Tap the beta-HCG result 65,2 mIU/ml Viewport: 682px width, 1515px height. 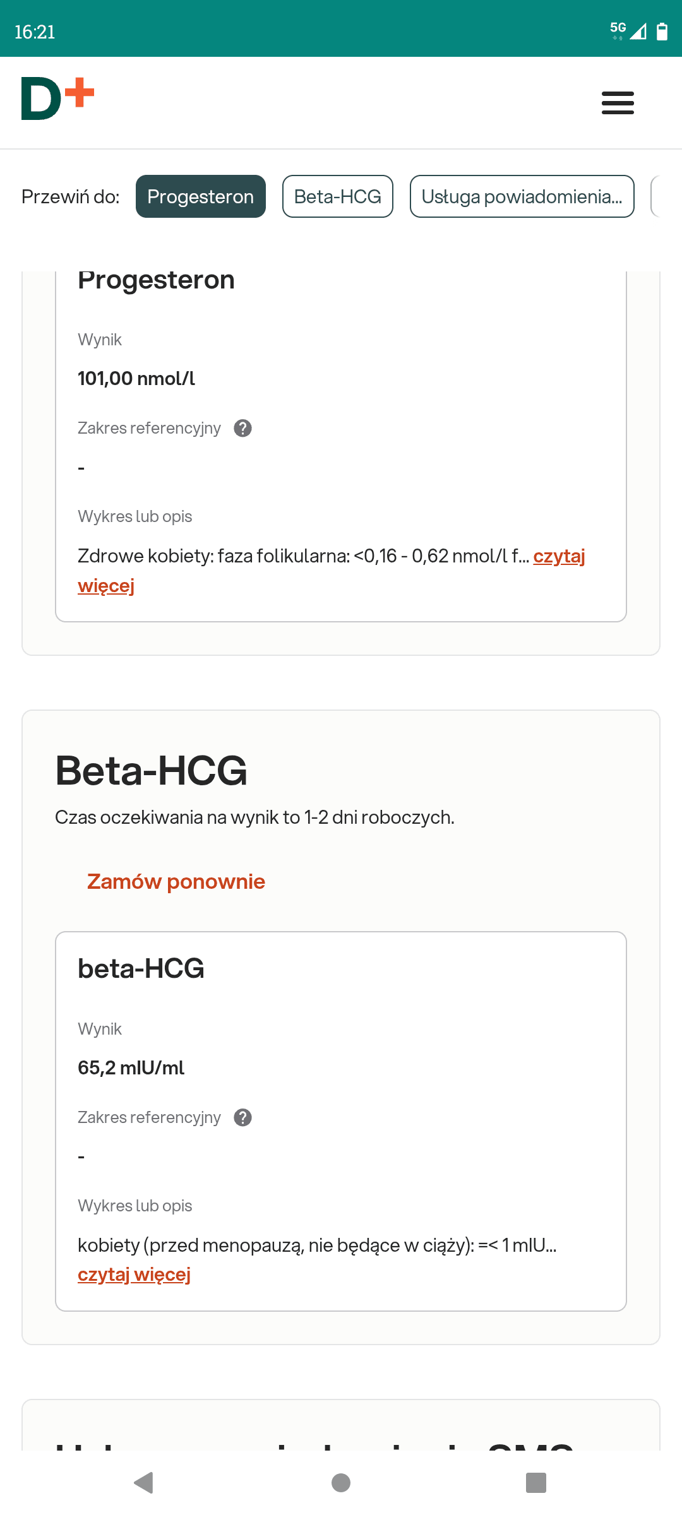pos(131,1067)
